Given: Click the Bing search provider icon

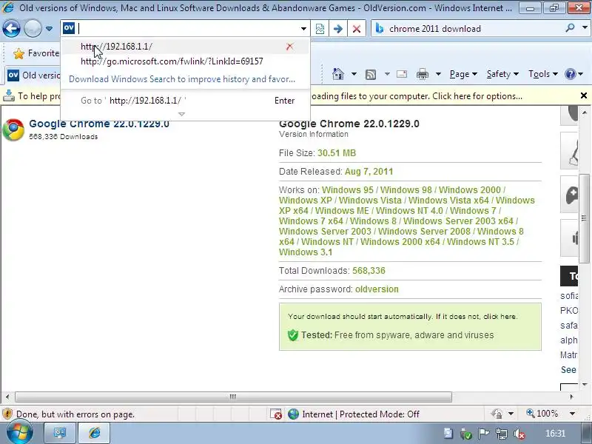Looking at the screenshot, I should tap(380, 28).
